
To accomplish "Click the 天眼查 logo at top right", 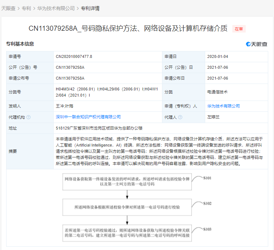I will [x=256, y=44].
